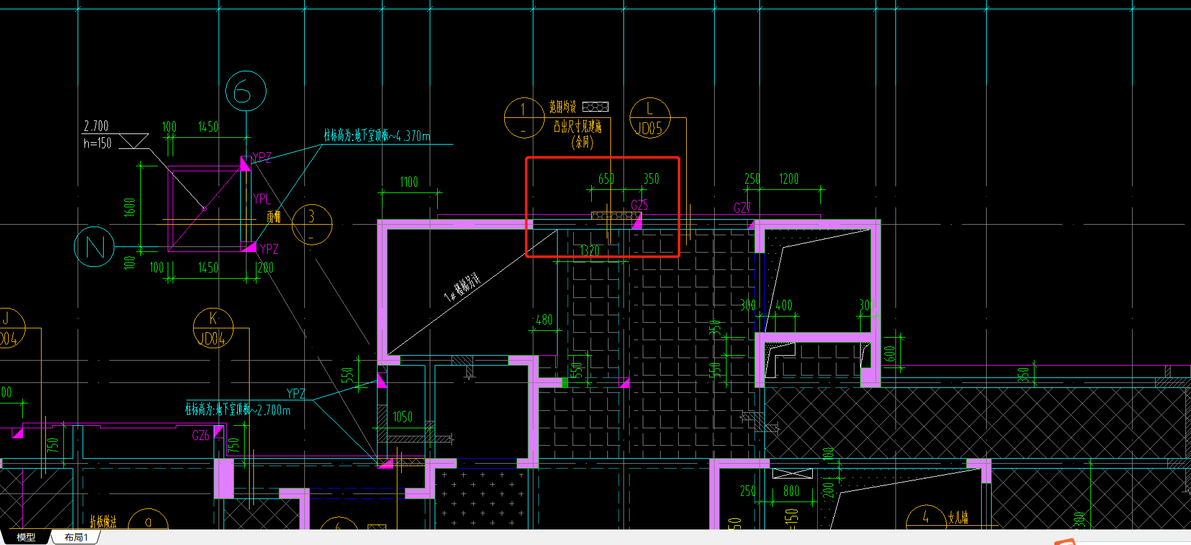Pick the detail callout bubble numbered 1
The width and height of the screenshot is (1191, 545).
tap(524, 117)
